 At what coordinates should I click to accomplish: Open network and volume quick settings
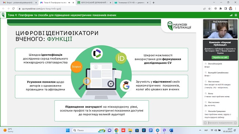coord(216,130)
